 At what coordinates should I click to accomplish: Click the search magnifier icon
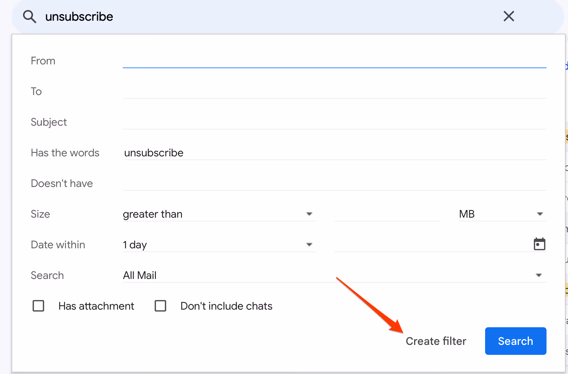click(x=30, y=16)
